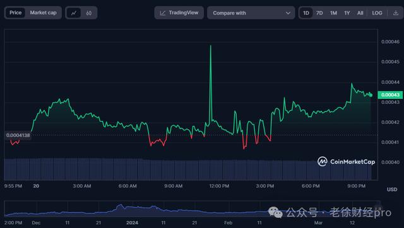Click the green 0.00043 current price tag
The width and height of the screenshot is (404, 228).
point(390,95)
